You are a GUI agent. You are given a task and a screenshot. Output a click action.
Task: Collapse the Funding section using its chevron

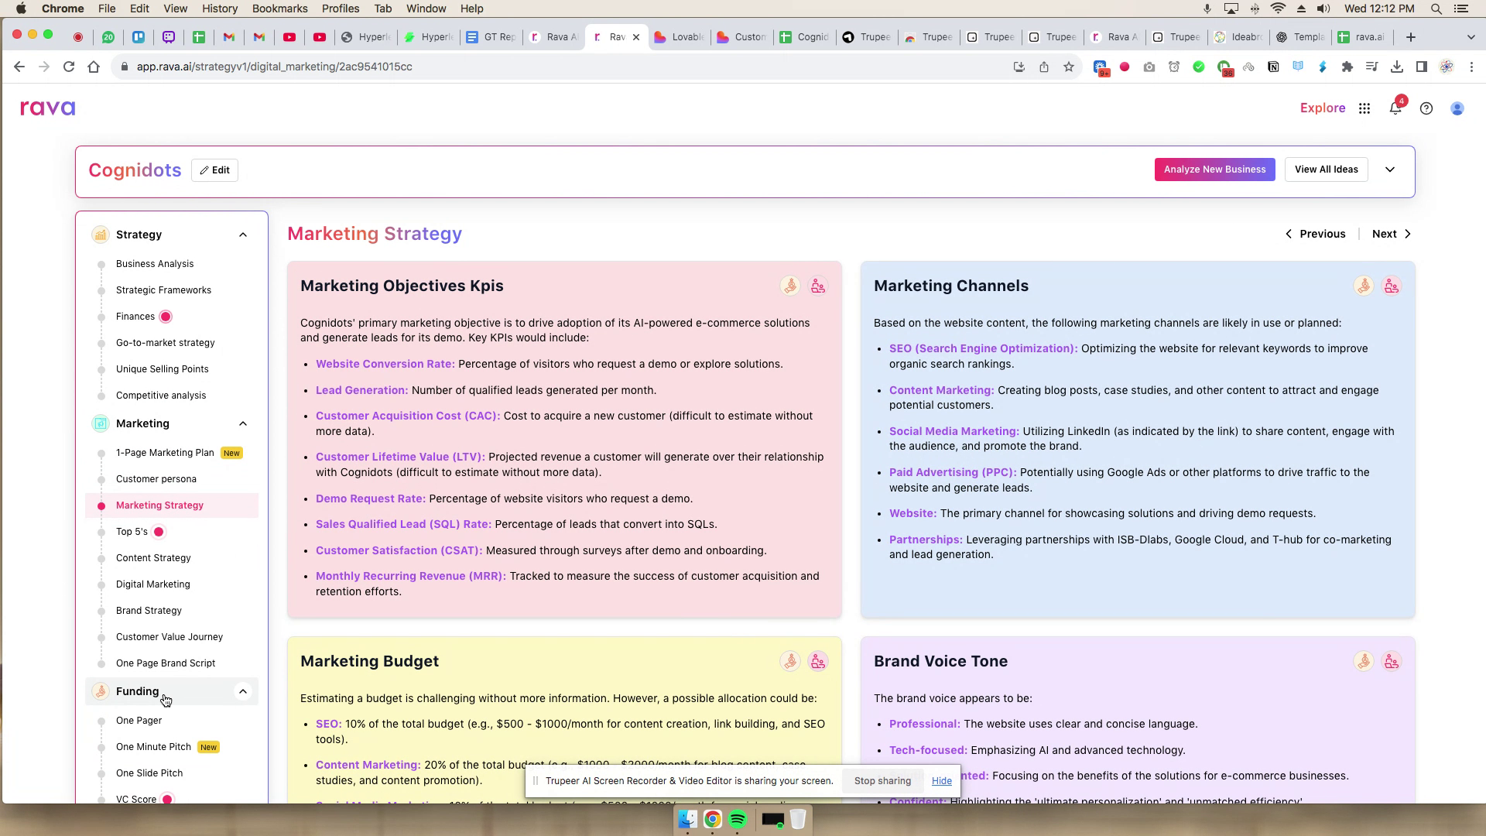pyautogui.click(x=243, y=691)
